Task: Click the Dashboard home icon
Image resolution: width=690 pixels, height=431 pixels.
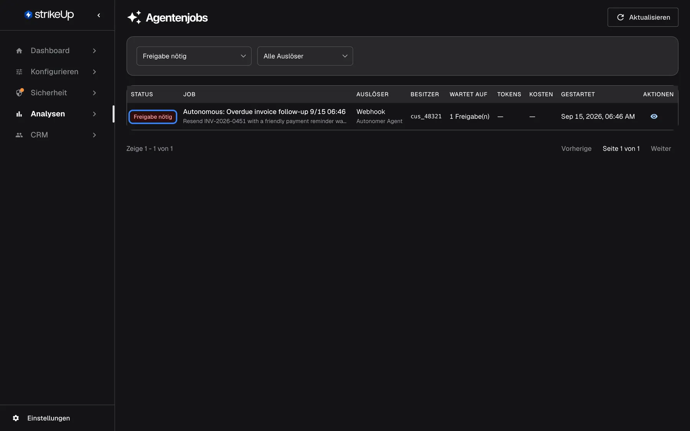Action: [x=19, y=51]
